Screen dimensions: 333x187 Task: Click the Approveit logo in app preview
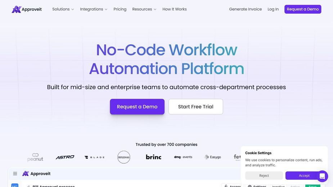coord(36,174)
